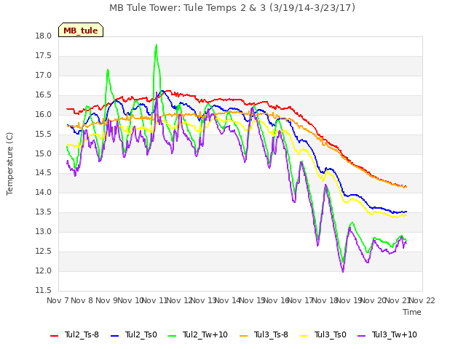Click the Nov 20 x-axis tick label
Screen dimensions: 466x349
[374, 300]
